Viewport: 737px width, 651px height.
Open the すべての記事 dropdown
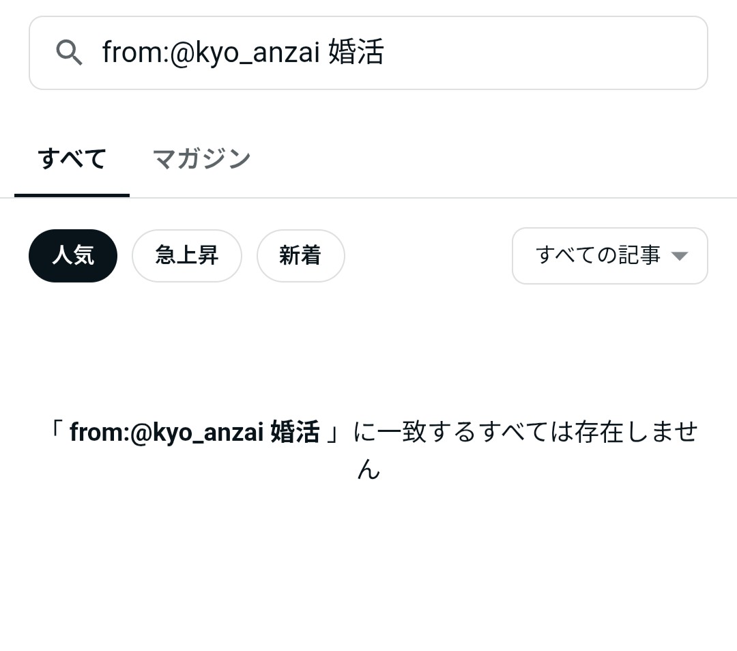[609, 256]
